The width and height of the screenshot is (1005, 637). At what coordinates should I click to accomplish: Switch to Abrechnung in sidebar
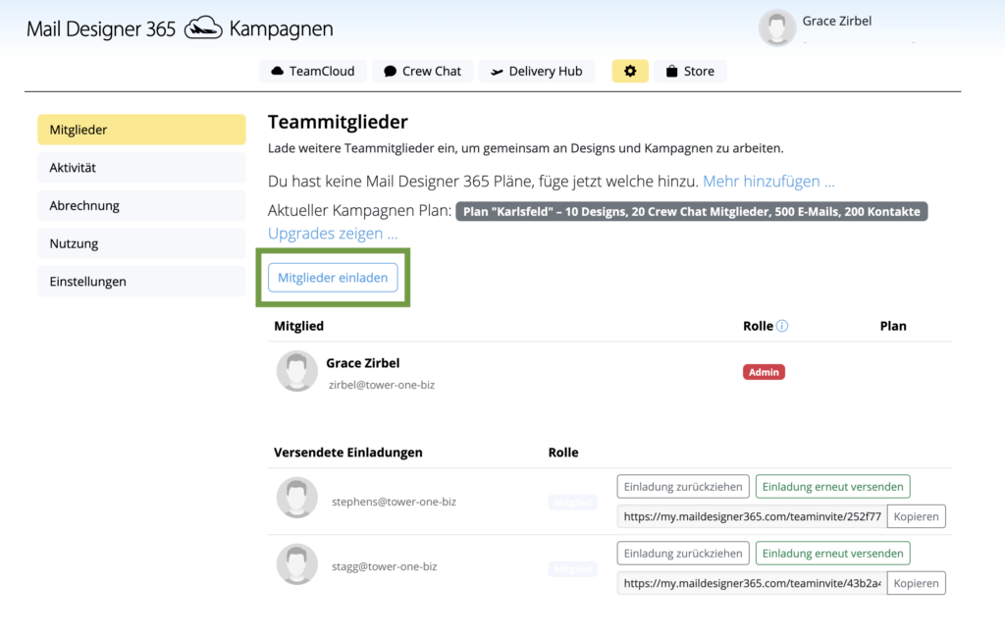point(141,205)
